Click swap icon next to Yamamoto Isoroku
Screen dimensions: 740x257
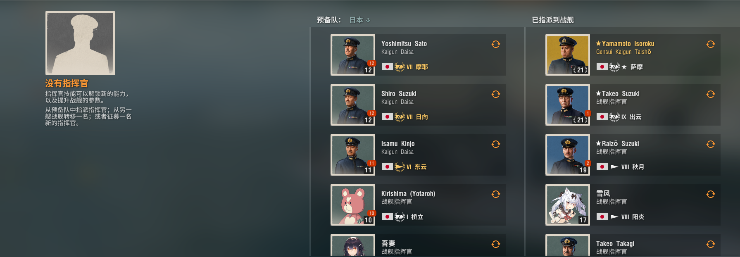tap(711, 44)
